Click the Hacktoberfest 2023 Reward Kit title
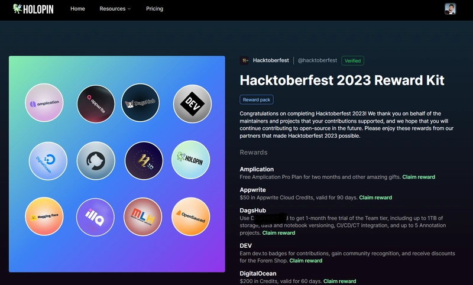473x285 pixels. pos(342,80)
